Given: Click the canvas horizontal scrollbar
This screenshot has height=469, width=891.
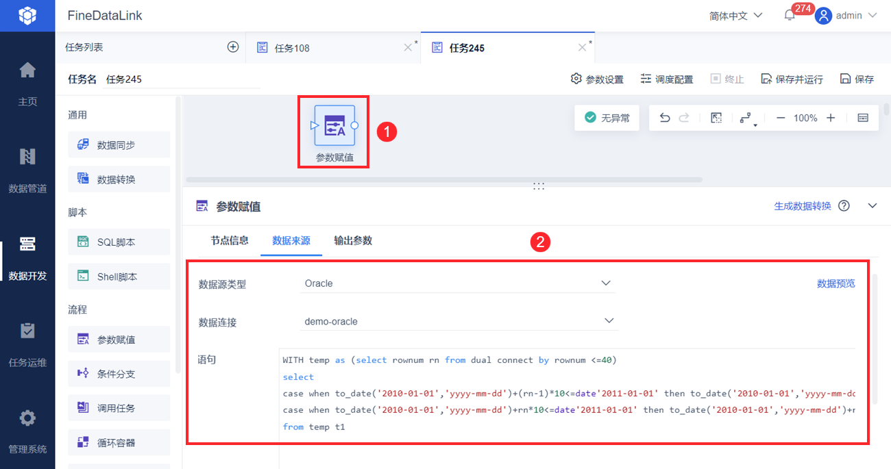Looking at the screenshot, I should [x=443, y=179].
